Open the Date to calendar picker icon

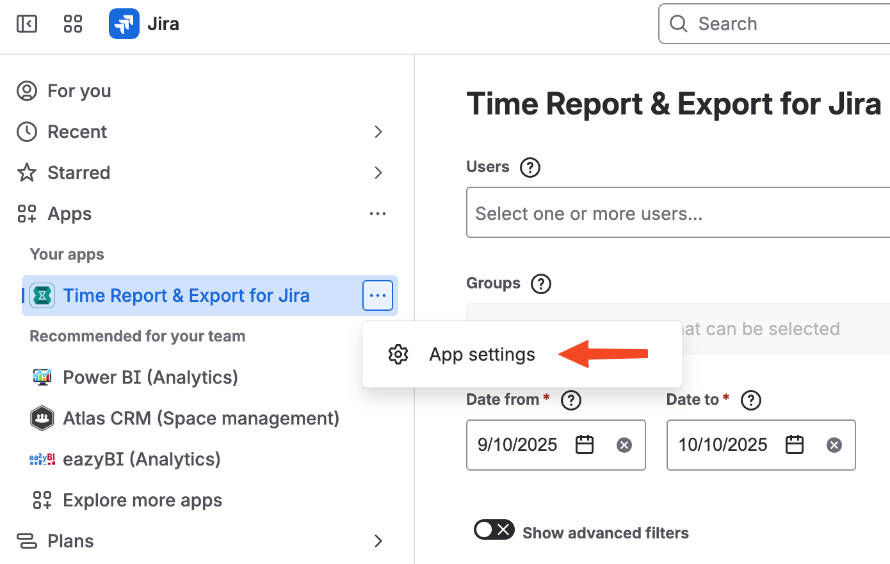[x=795, y=444]
